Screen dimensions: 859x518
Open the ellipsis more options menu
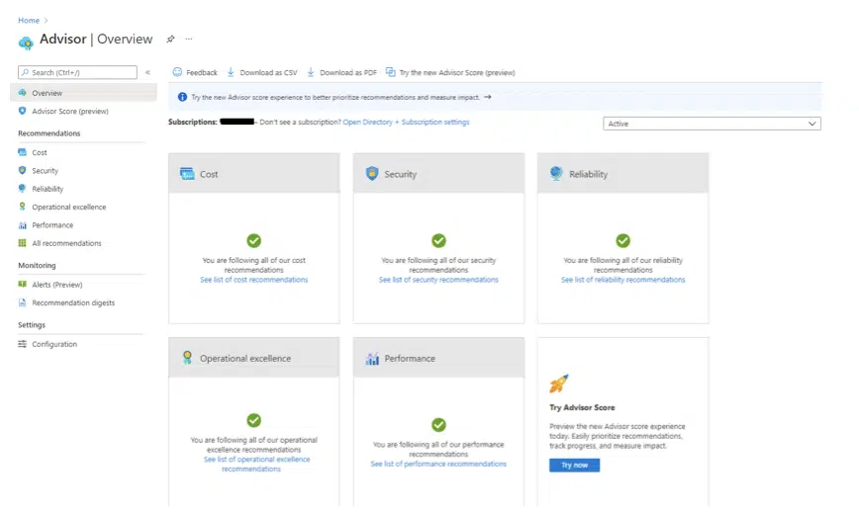189,39
